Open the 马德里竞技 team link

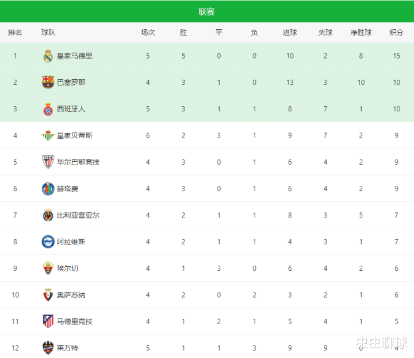click(x=75, y=321)
